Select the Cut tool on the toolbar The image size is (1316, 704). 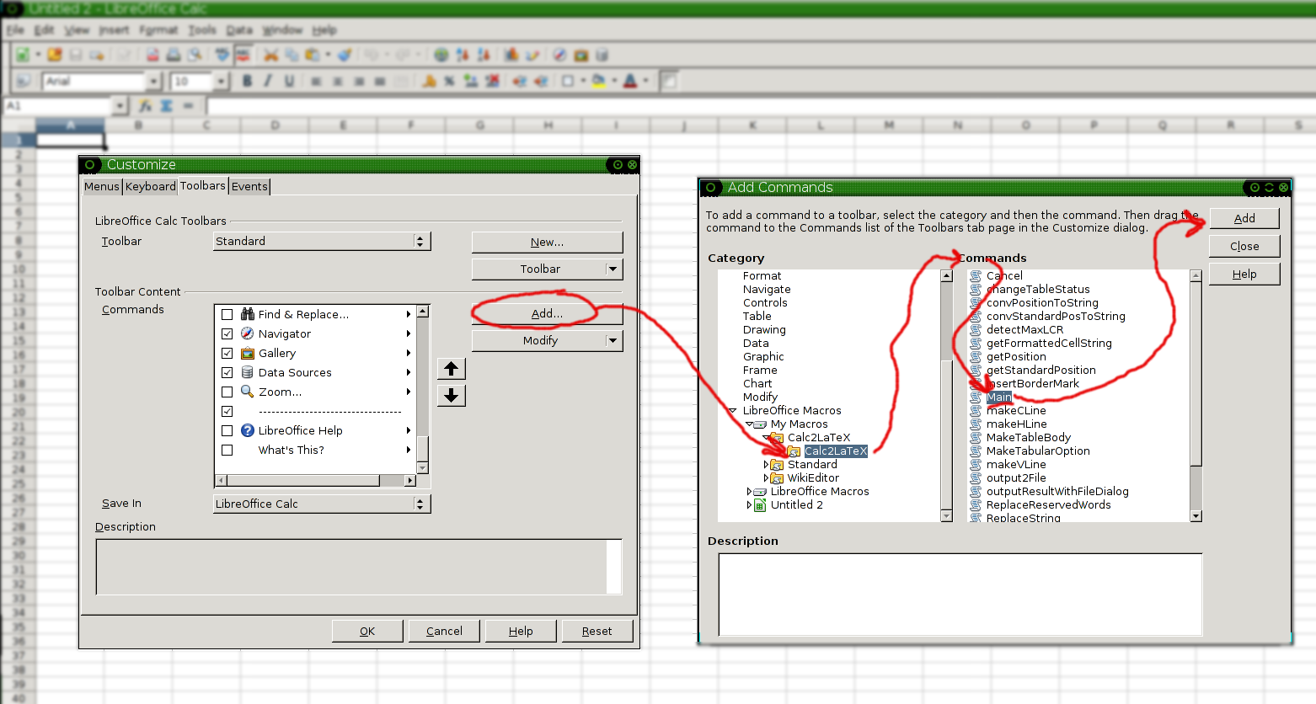coord(271,55)
